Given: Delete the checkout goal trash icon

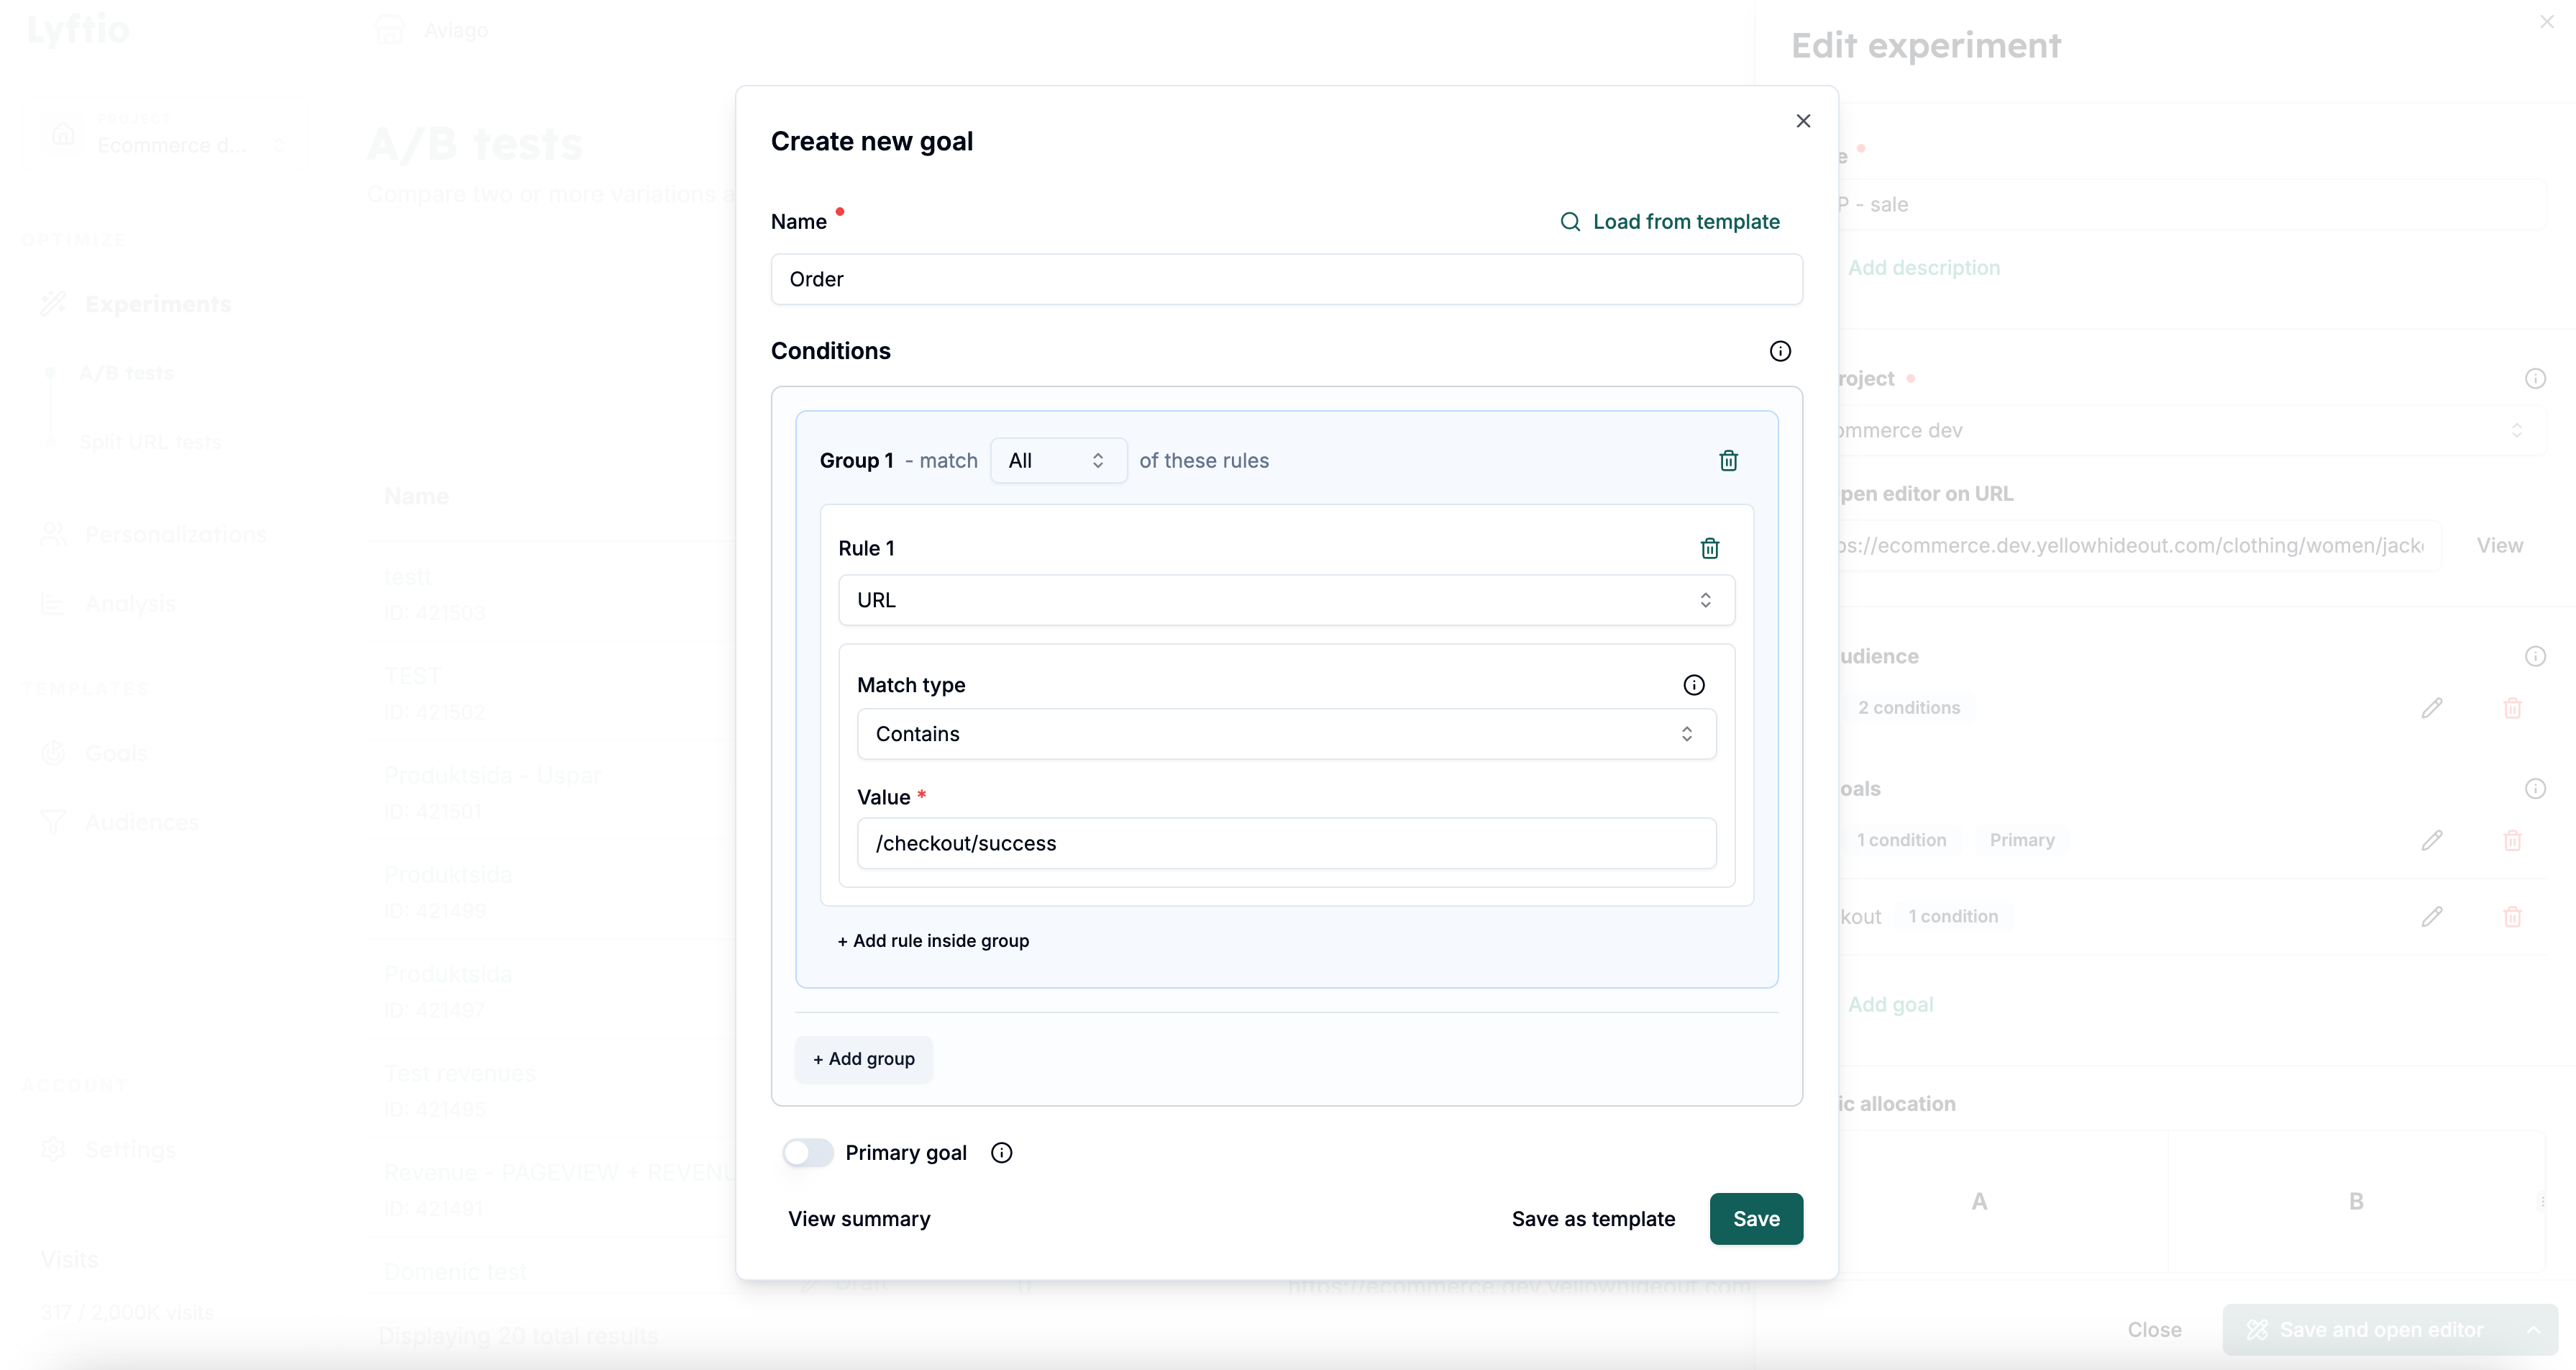Looking at the screenshot, I should pyautogui.click(x=2512, y=917).
